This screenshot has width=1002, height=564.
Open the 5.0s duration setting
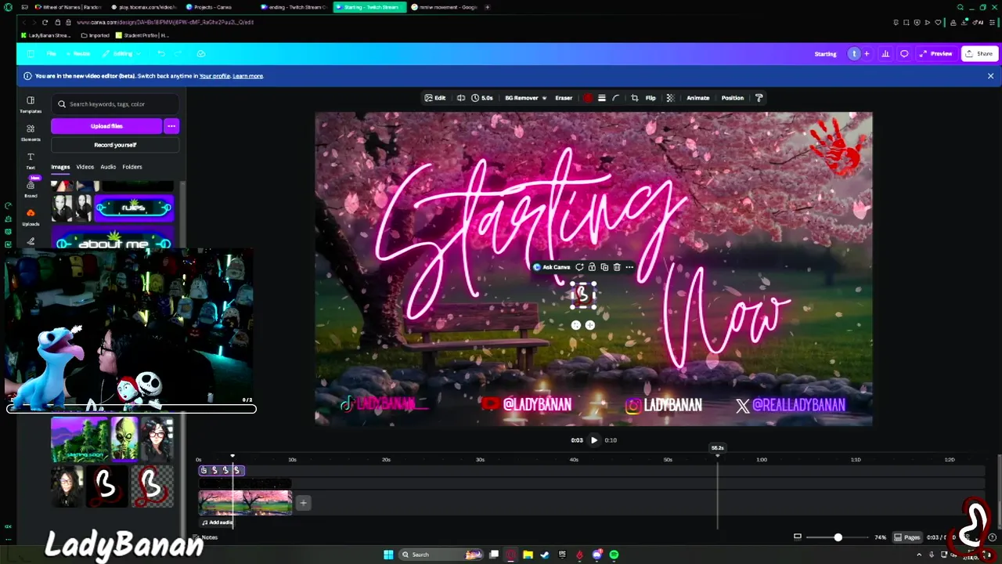pyautogui.click(x=483, y=98)
